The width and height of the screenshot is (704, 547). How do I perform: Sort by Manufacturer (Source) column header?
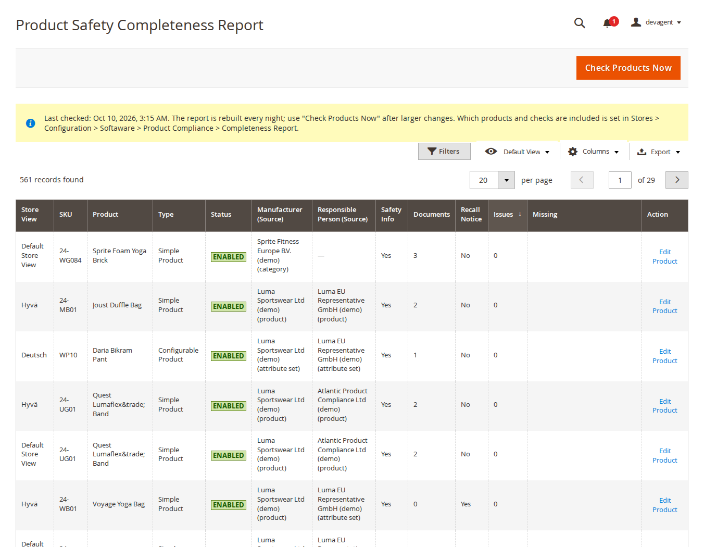(282, 215)
